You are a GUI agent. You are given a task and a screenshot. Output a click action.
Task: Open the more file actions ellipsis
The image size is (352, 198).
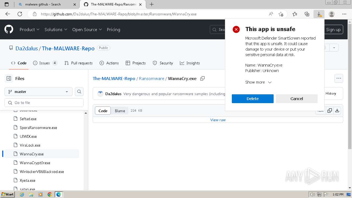click(339, 78)
